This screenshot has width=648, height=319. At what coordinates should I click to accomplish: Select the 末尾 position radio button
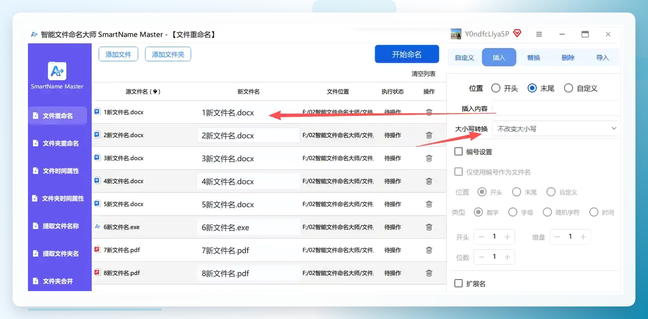[532, 88]
